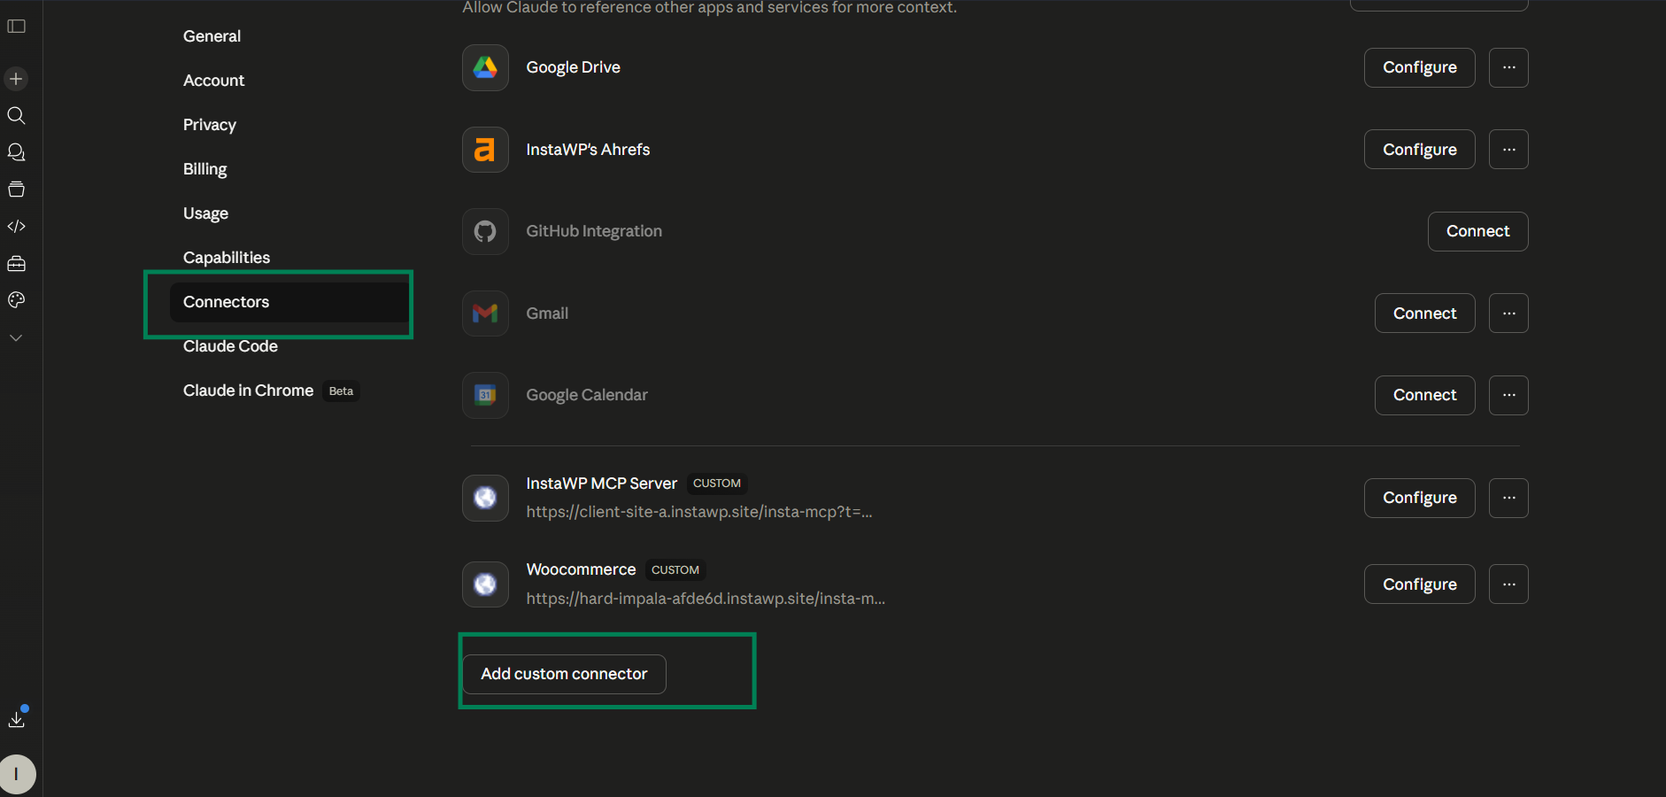Open the chats bubble icon
The height and width of the screenshot is (797, 1666).
pos(16,152)
